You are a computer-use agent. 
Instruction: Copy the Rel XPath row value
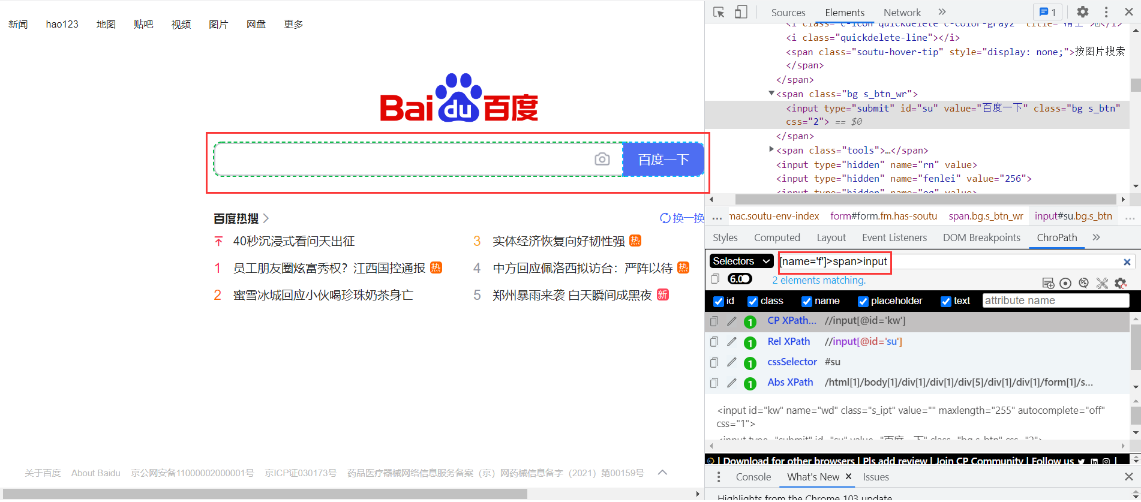pos(714,342)
